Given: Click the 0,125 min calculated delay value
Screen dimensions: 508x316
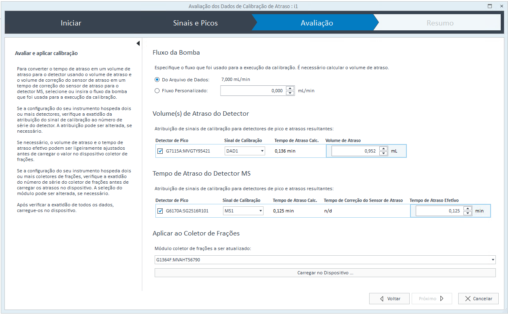Looking at the screenshot, I should (x=283, y=211).
